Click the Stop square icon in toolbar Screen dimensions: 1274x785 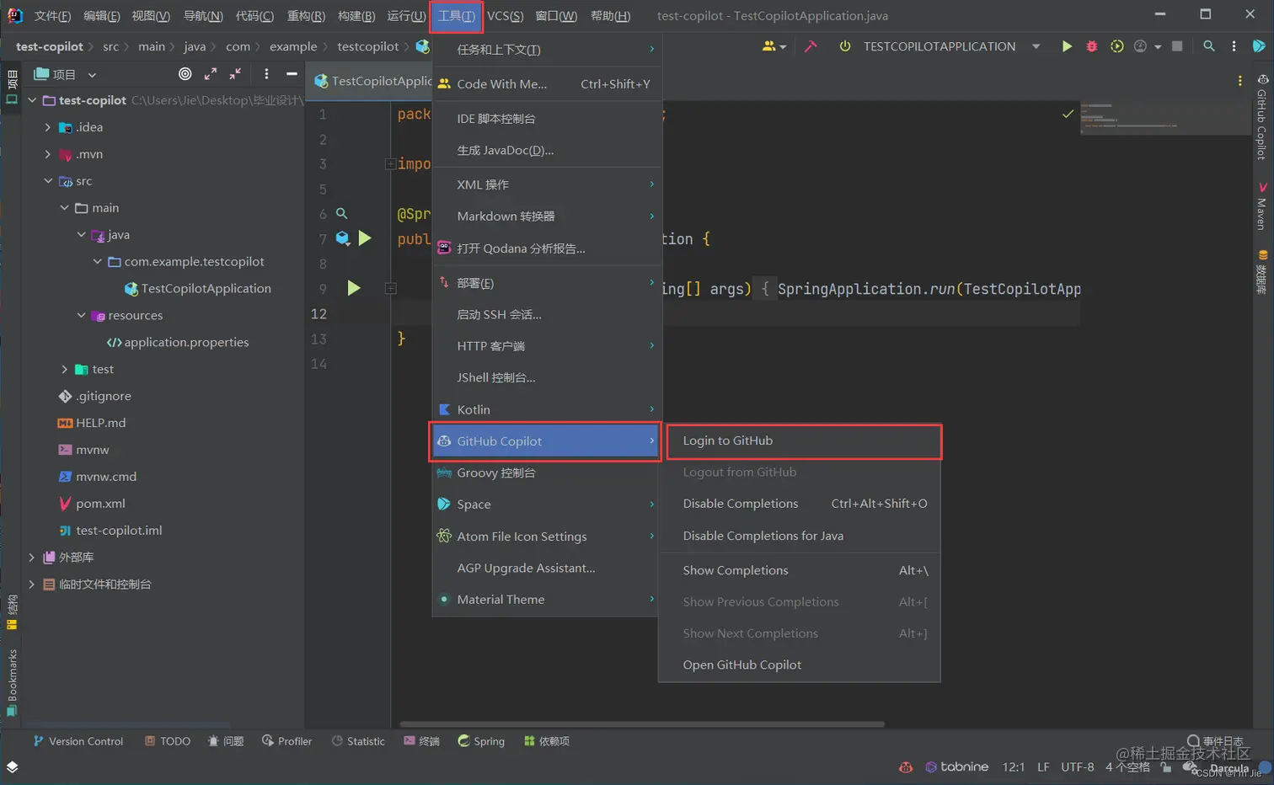(1177, 46)
